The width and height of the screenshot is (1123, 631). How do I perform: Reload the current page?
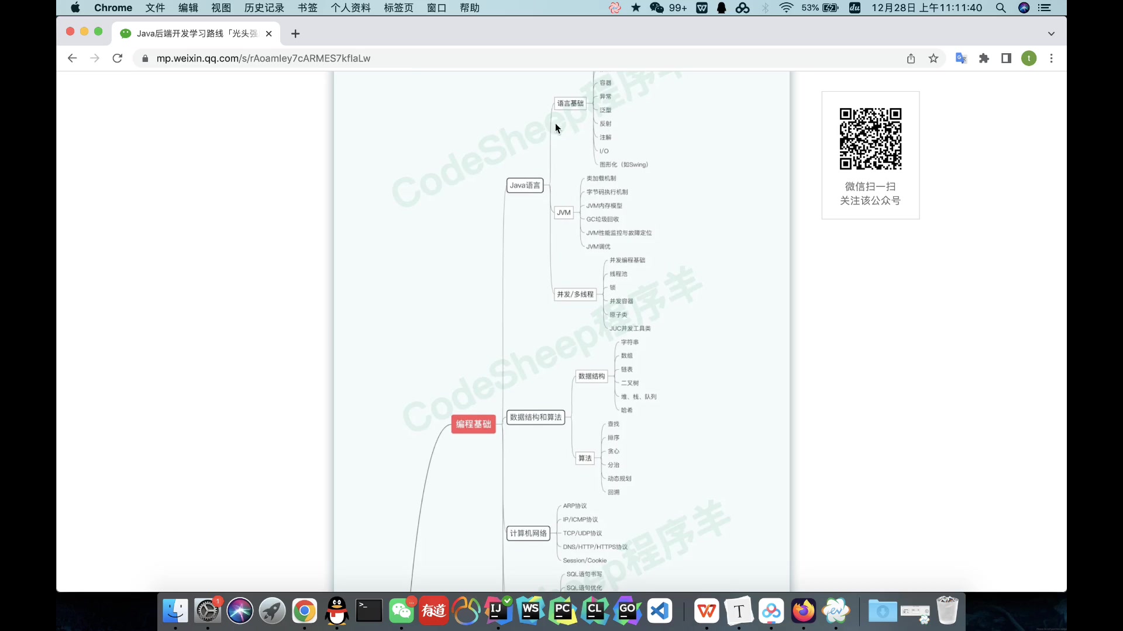(x=118, y=58)
